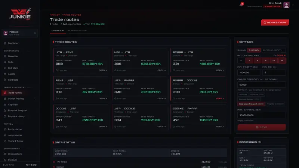Expand the Personal account switcher

[x=20, y=33]
